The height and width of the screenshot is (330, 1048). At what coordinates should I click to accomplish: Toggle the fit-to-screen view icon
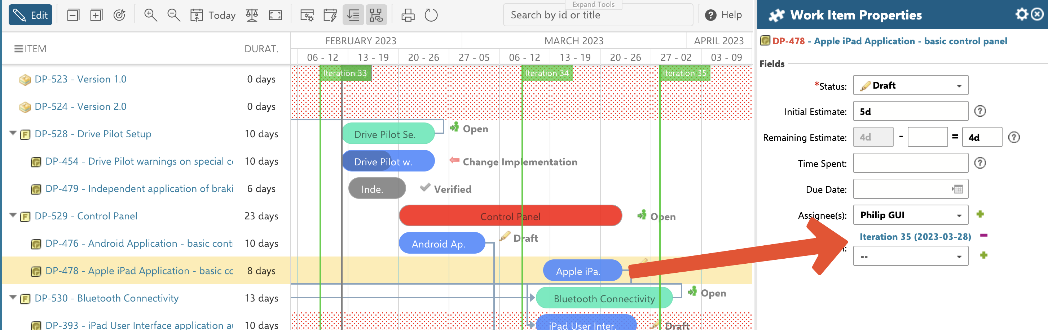click(x=276, y=15)
